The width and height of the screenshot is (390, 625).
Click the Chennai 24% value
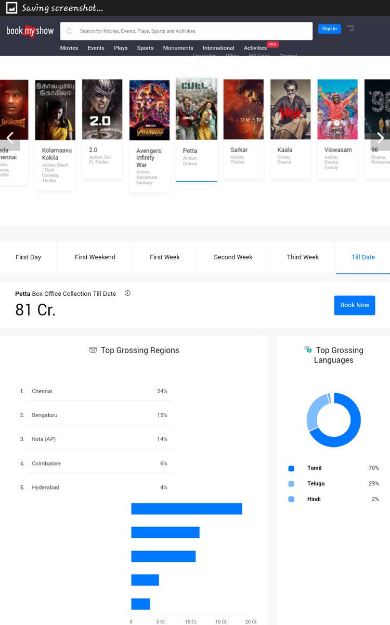(162, 391)
